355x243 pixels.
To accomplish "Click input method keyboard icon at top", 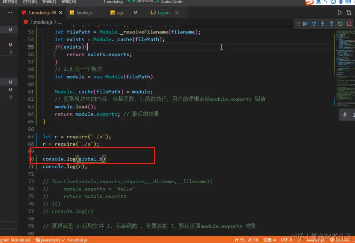I will click(348, 2).
